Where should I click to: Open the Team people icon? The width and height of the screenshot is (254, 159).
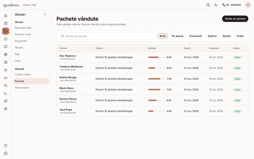coord(6,86)
